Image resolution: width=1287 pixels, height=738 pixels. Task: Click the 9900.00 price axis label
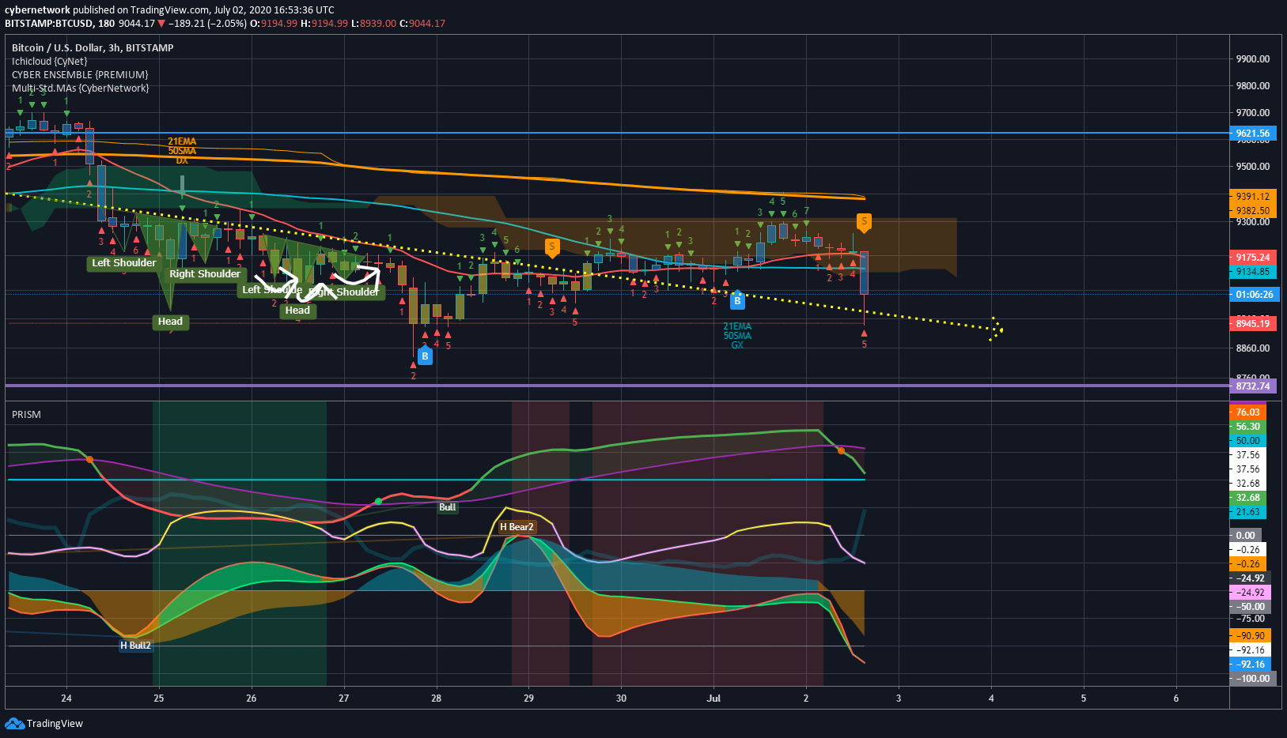(1253, 59)
